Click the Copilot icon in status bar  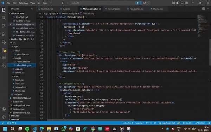tap(179, 123)
